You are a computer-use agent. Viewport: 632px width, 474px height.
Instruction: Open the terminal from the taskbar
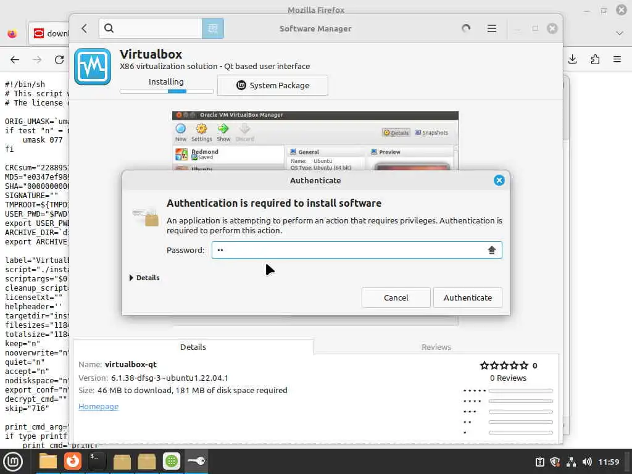click(97, 461)
